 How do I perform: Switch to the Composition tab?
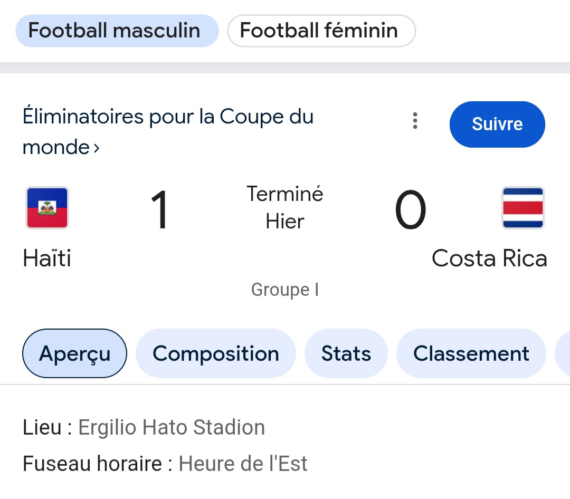click(x=215, y=353)
